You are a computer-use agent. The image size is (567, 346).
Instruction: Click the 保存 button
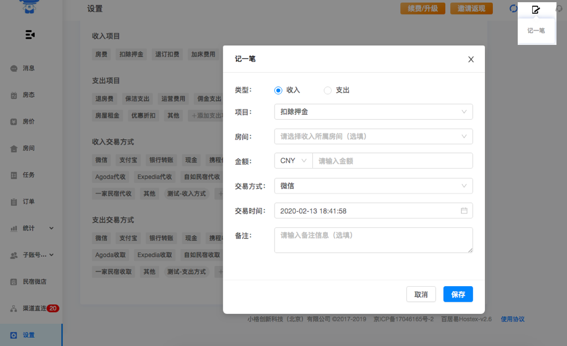[458, 294]
